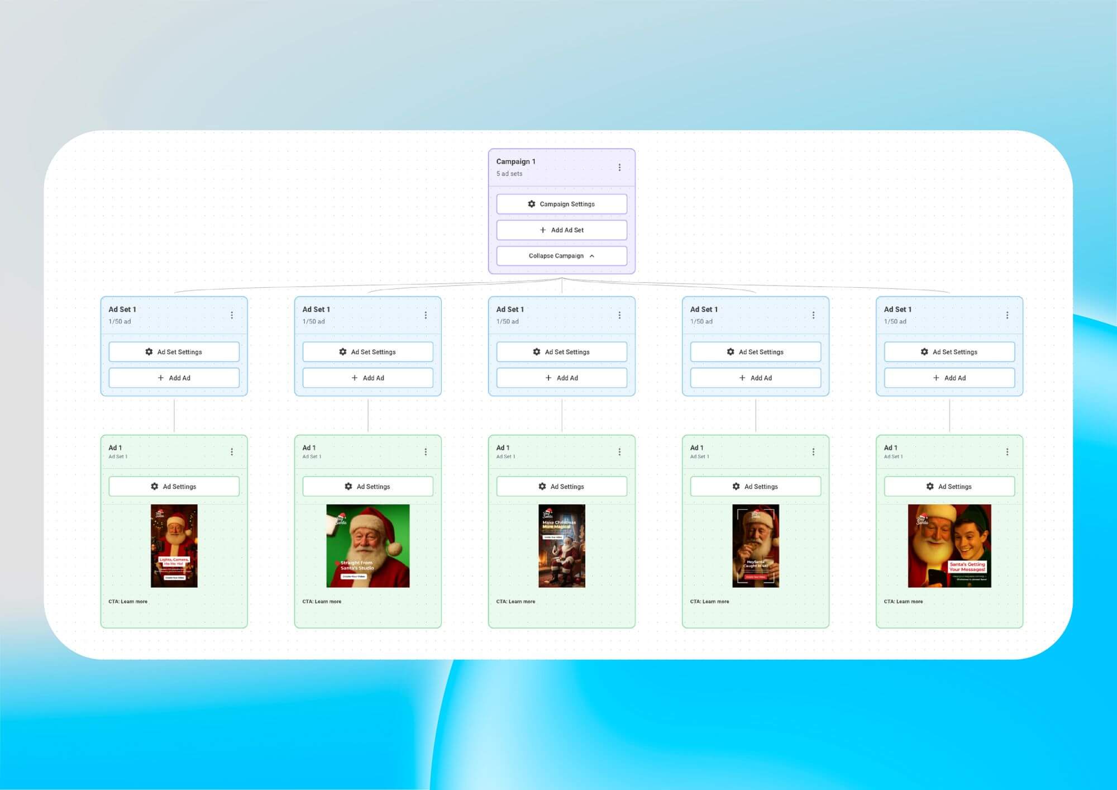The image size is (1117, 790).
Task: Select the Santa and elf ad thumbnail
Action: [949, 545]
